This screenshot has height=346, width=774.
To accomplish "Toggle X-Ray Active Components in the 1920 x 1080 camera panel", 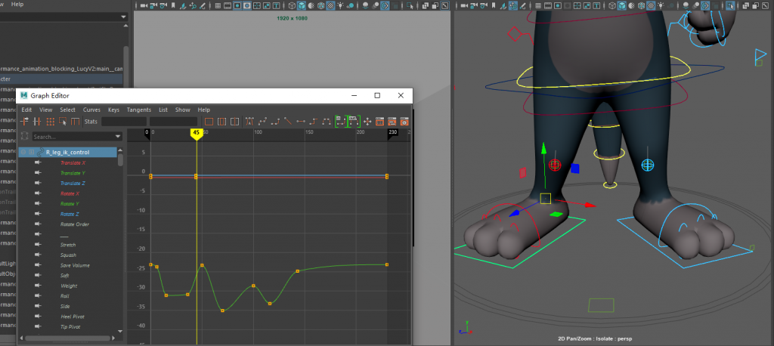I will (x=435, y=5).
